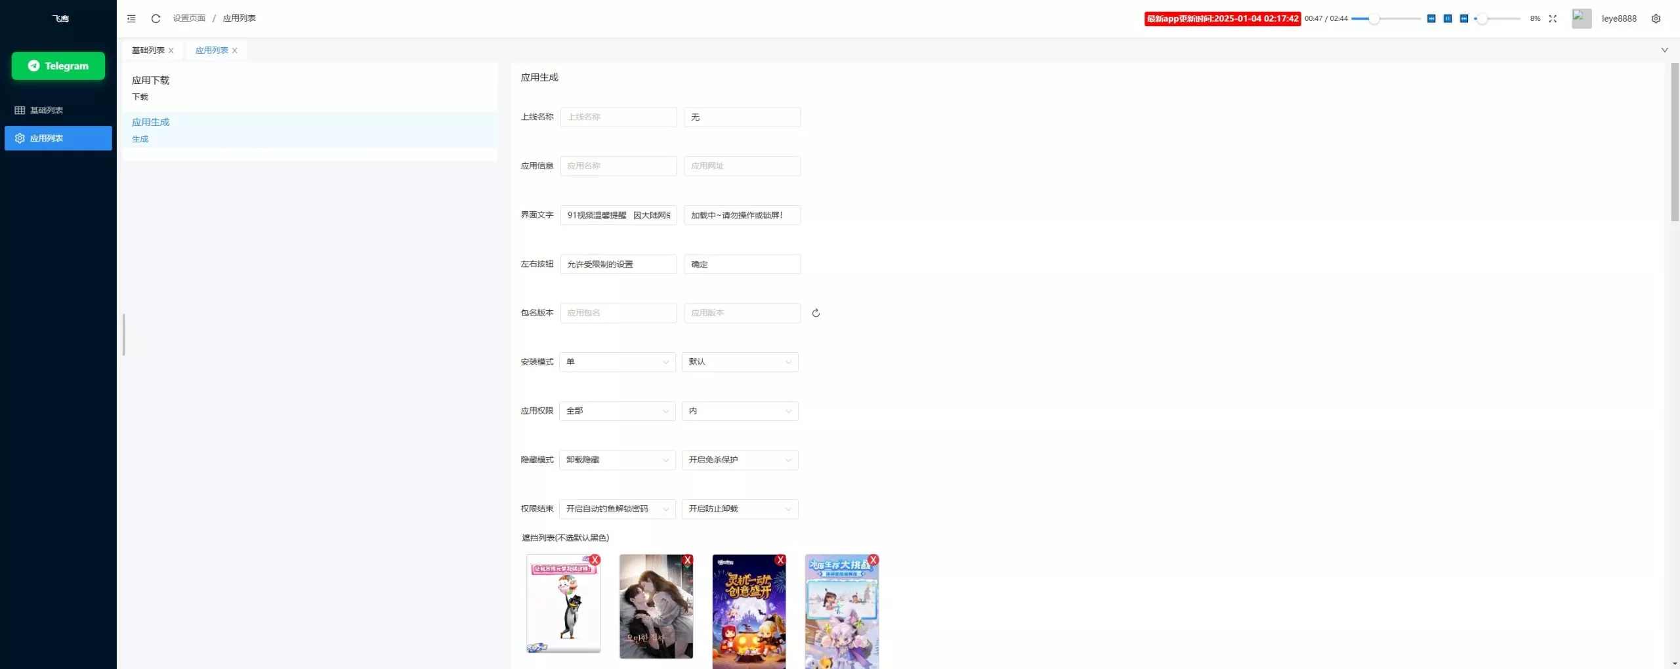Open the 卸载隐藏 dropdown
Screen dimensions: 1680x669
pyautogui.click(x=617, y=460)
